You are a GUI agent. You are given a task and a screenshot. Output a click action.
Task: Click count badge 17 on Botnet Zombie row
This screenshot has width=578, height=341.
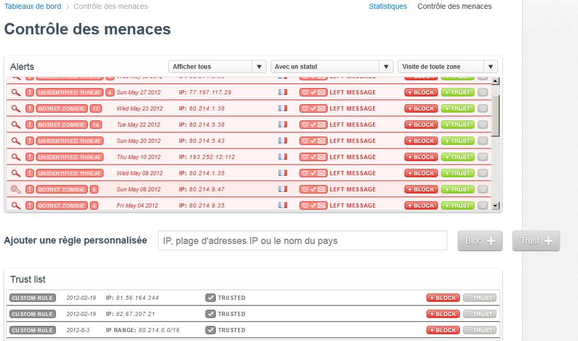pos(96,108)
